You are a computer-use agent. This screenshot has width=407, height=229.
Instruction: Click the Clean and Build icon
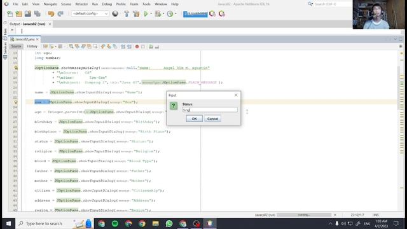click(x=136, y=14)
